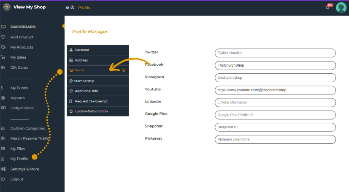This screenshot has height=192, width=349.
Task: Select the Social profile tab
Action: point(98,70)
